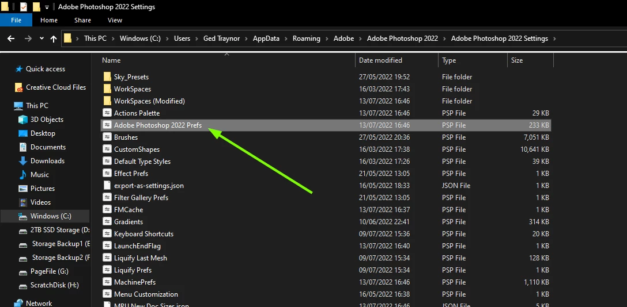Screen dimensions: 627x307
Task: Open 3D Objects in sidebar
Action: point(47,120)
